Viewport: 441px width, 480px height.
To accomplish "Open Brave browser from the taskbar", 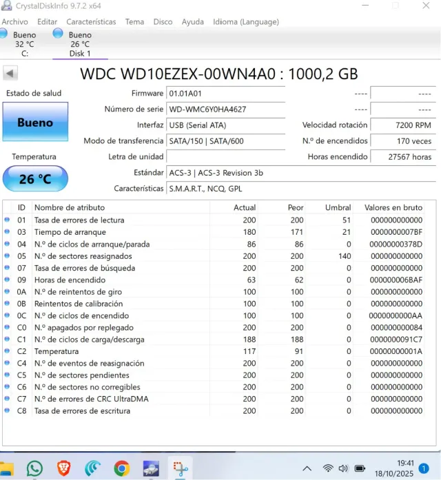I will (x=63, y=468).
